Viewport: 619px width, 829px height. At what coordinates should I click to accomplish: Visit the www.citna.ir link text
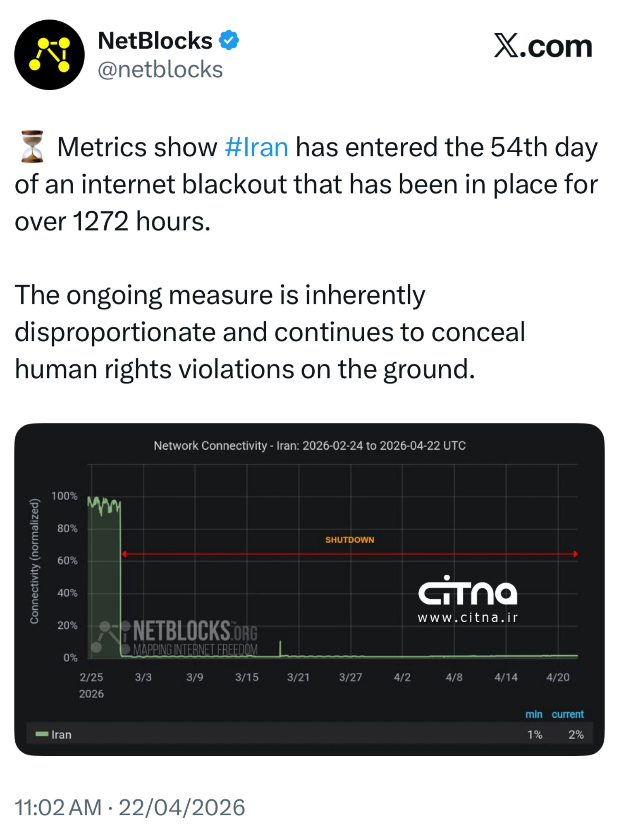pos(467,618)
